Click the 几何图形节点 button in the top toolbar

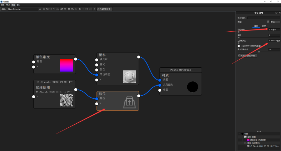(x=104, y=9)
